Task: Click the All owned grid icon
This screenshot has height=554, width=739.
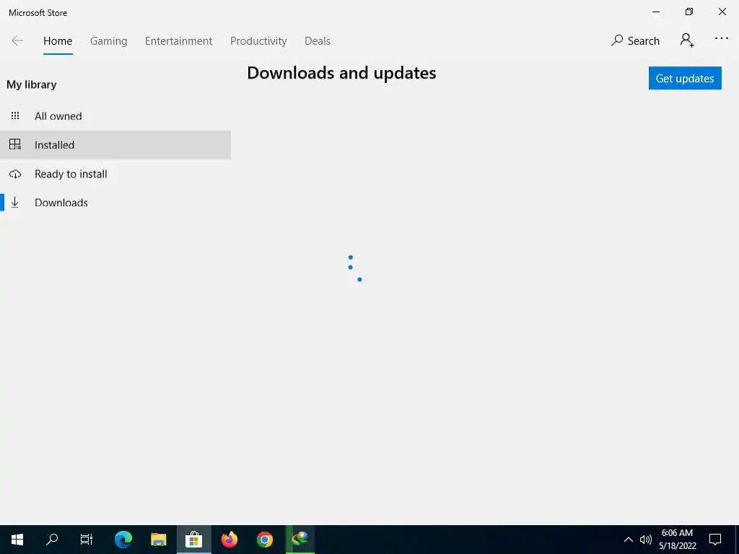Action: [15, 115]
